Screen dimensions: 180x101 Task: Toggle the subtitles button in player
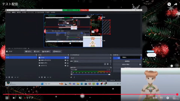coord(161,98)
